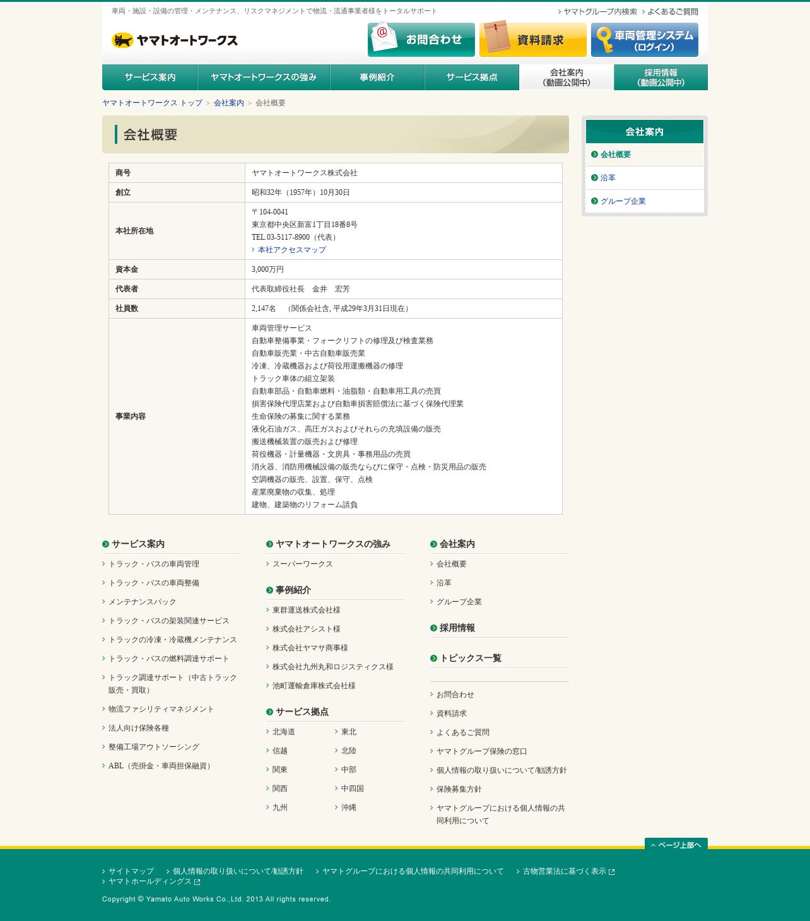Viewport: 810px width, 921px height.
Task: Open sidebar グループ企業 link
Action: (x=623, y=201)
